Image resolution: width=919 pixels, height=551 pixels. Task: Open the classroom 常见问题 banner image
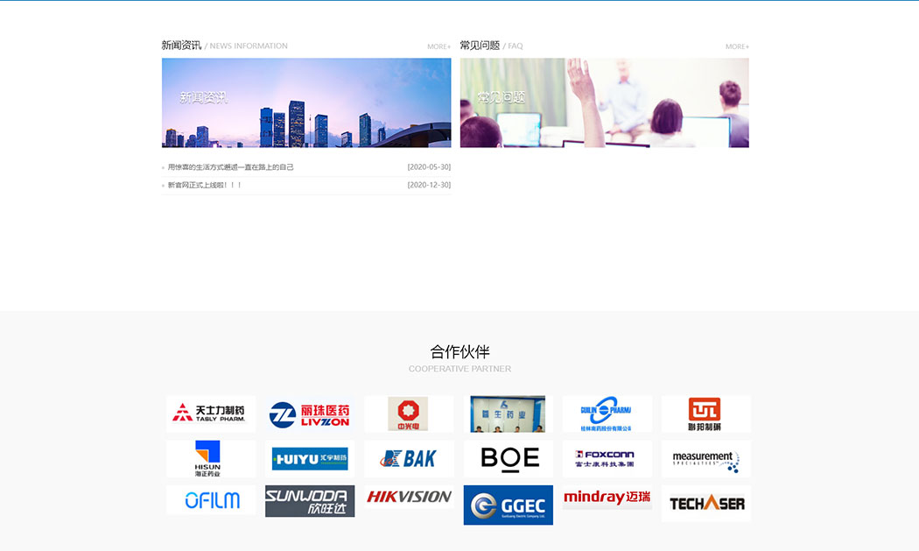click(x=604, y=102)
